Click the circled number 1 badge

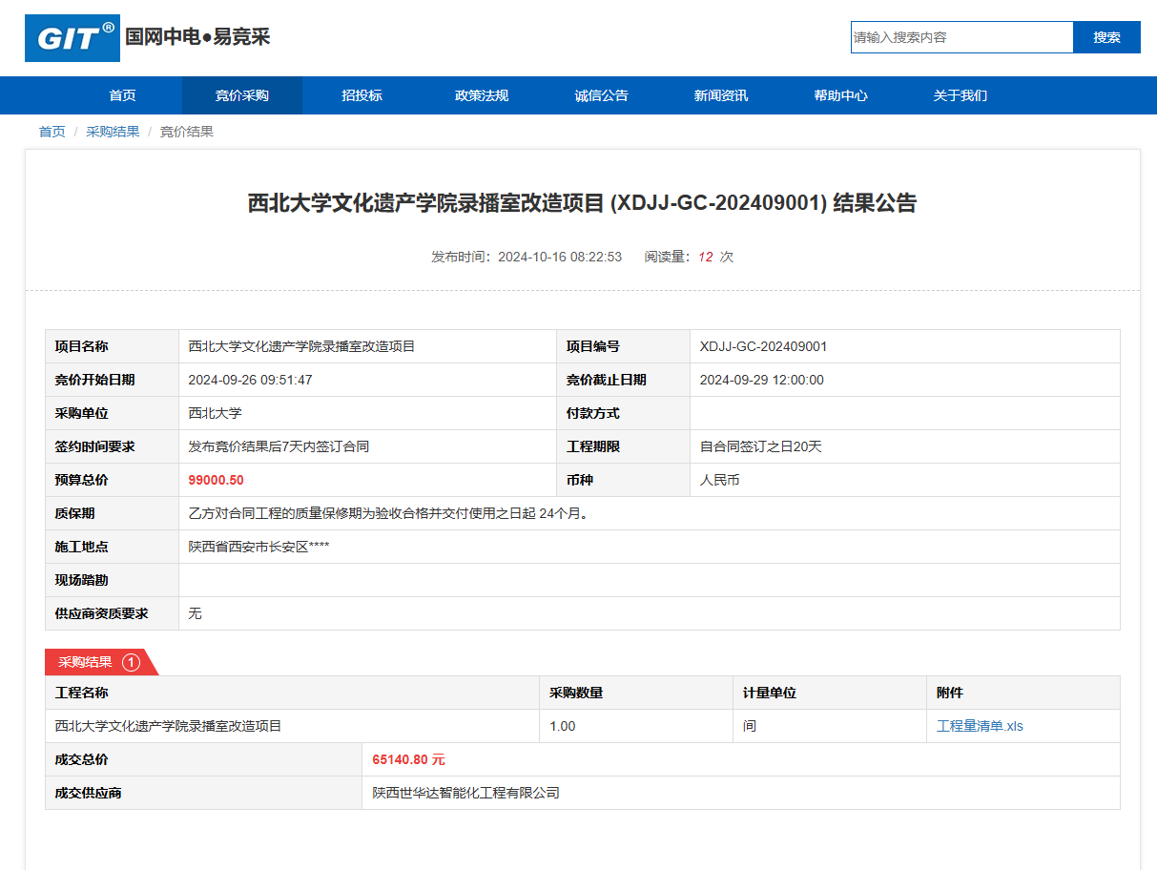click(x=132, y=662)
